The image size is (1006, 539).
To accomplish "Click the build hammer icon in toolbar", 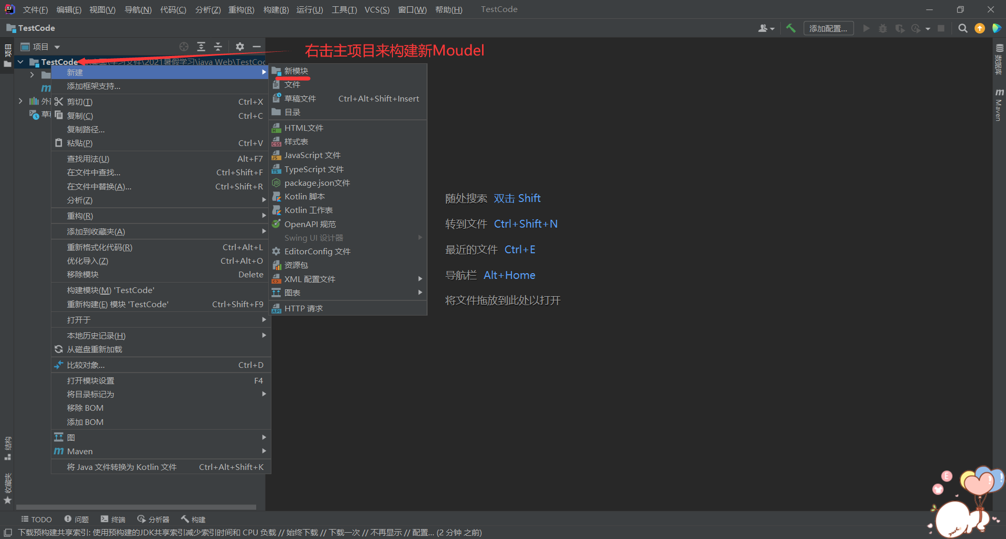I will click(x=791, y=28).
